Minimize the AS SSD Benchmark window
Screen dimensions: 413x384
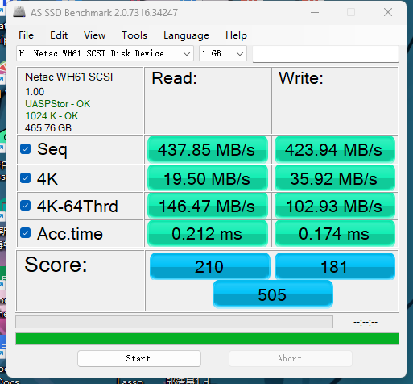coord(315,12)
